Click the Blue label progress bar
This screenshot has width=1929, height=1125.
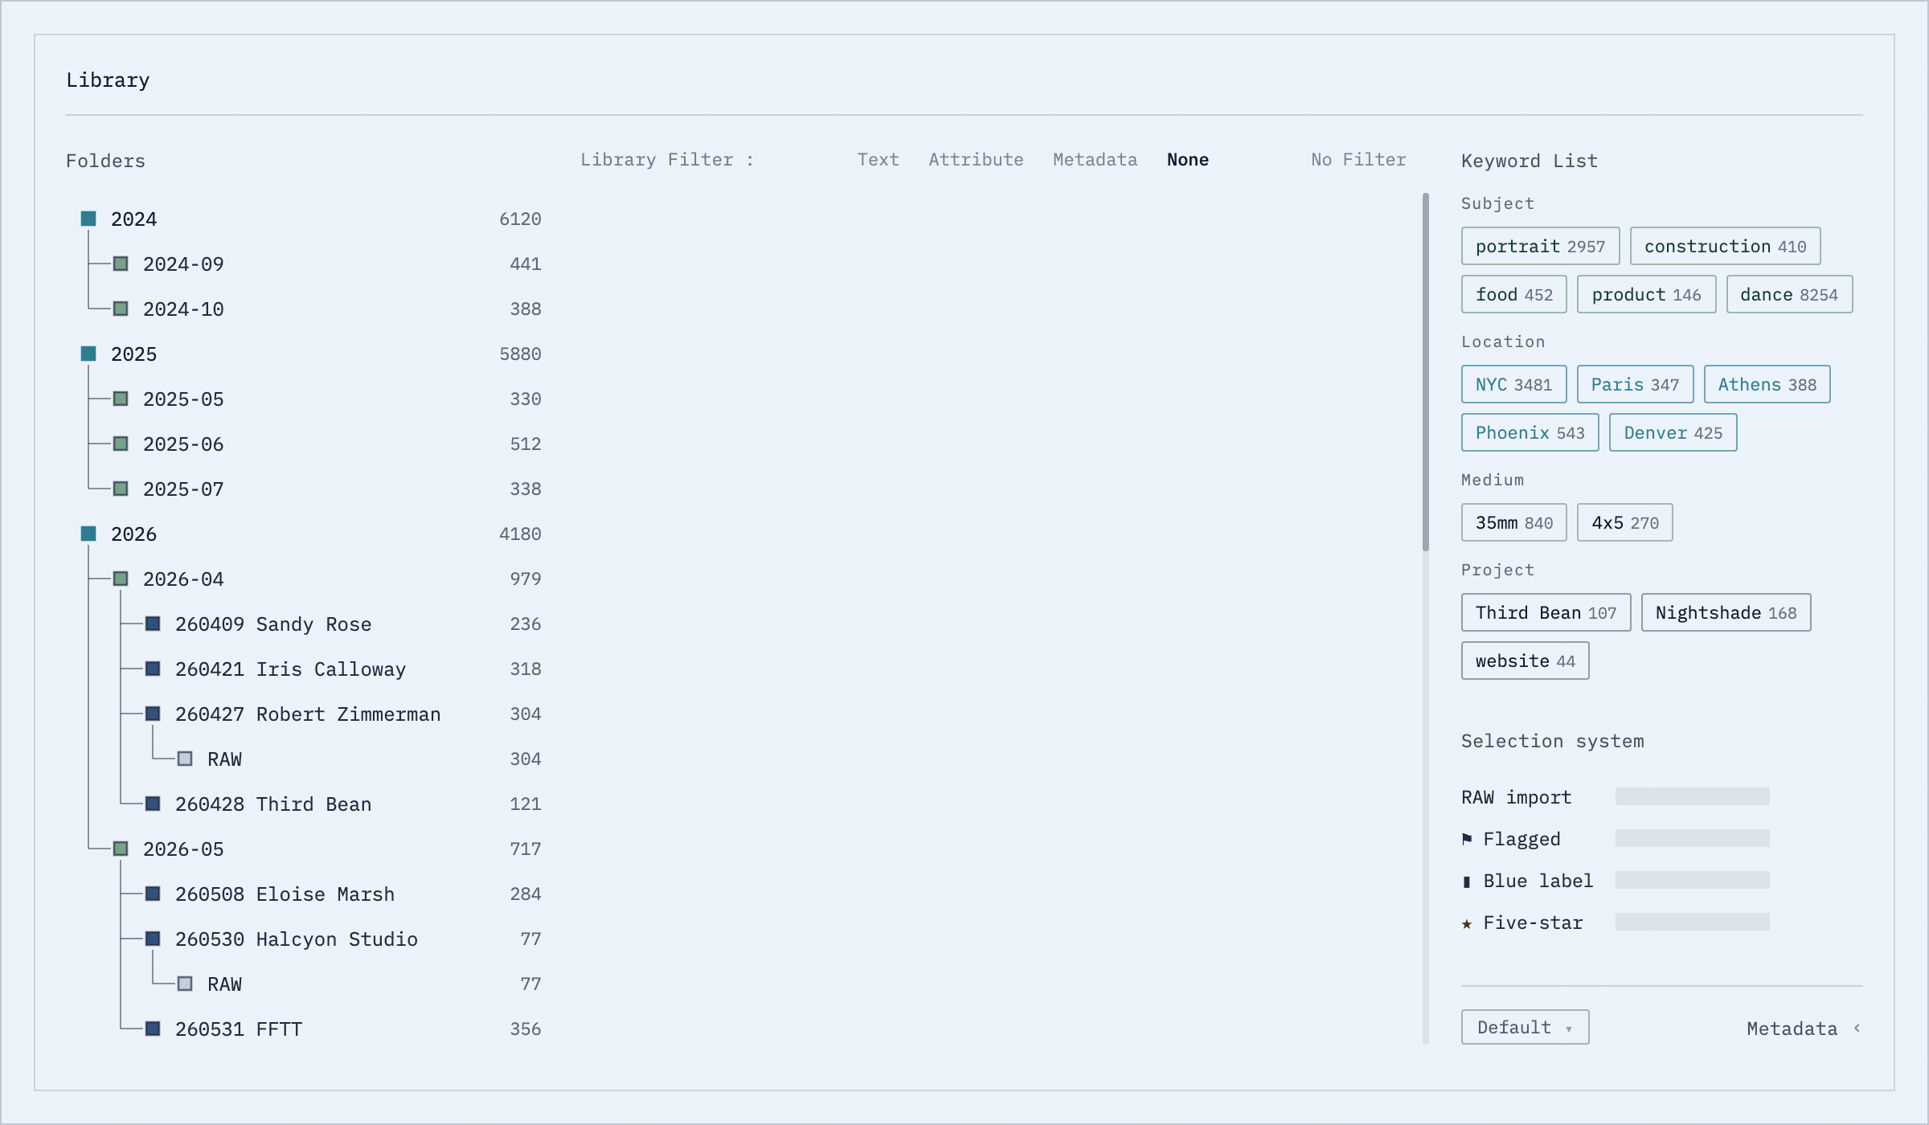[x=1693, y=880]
